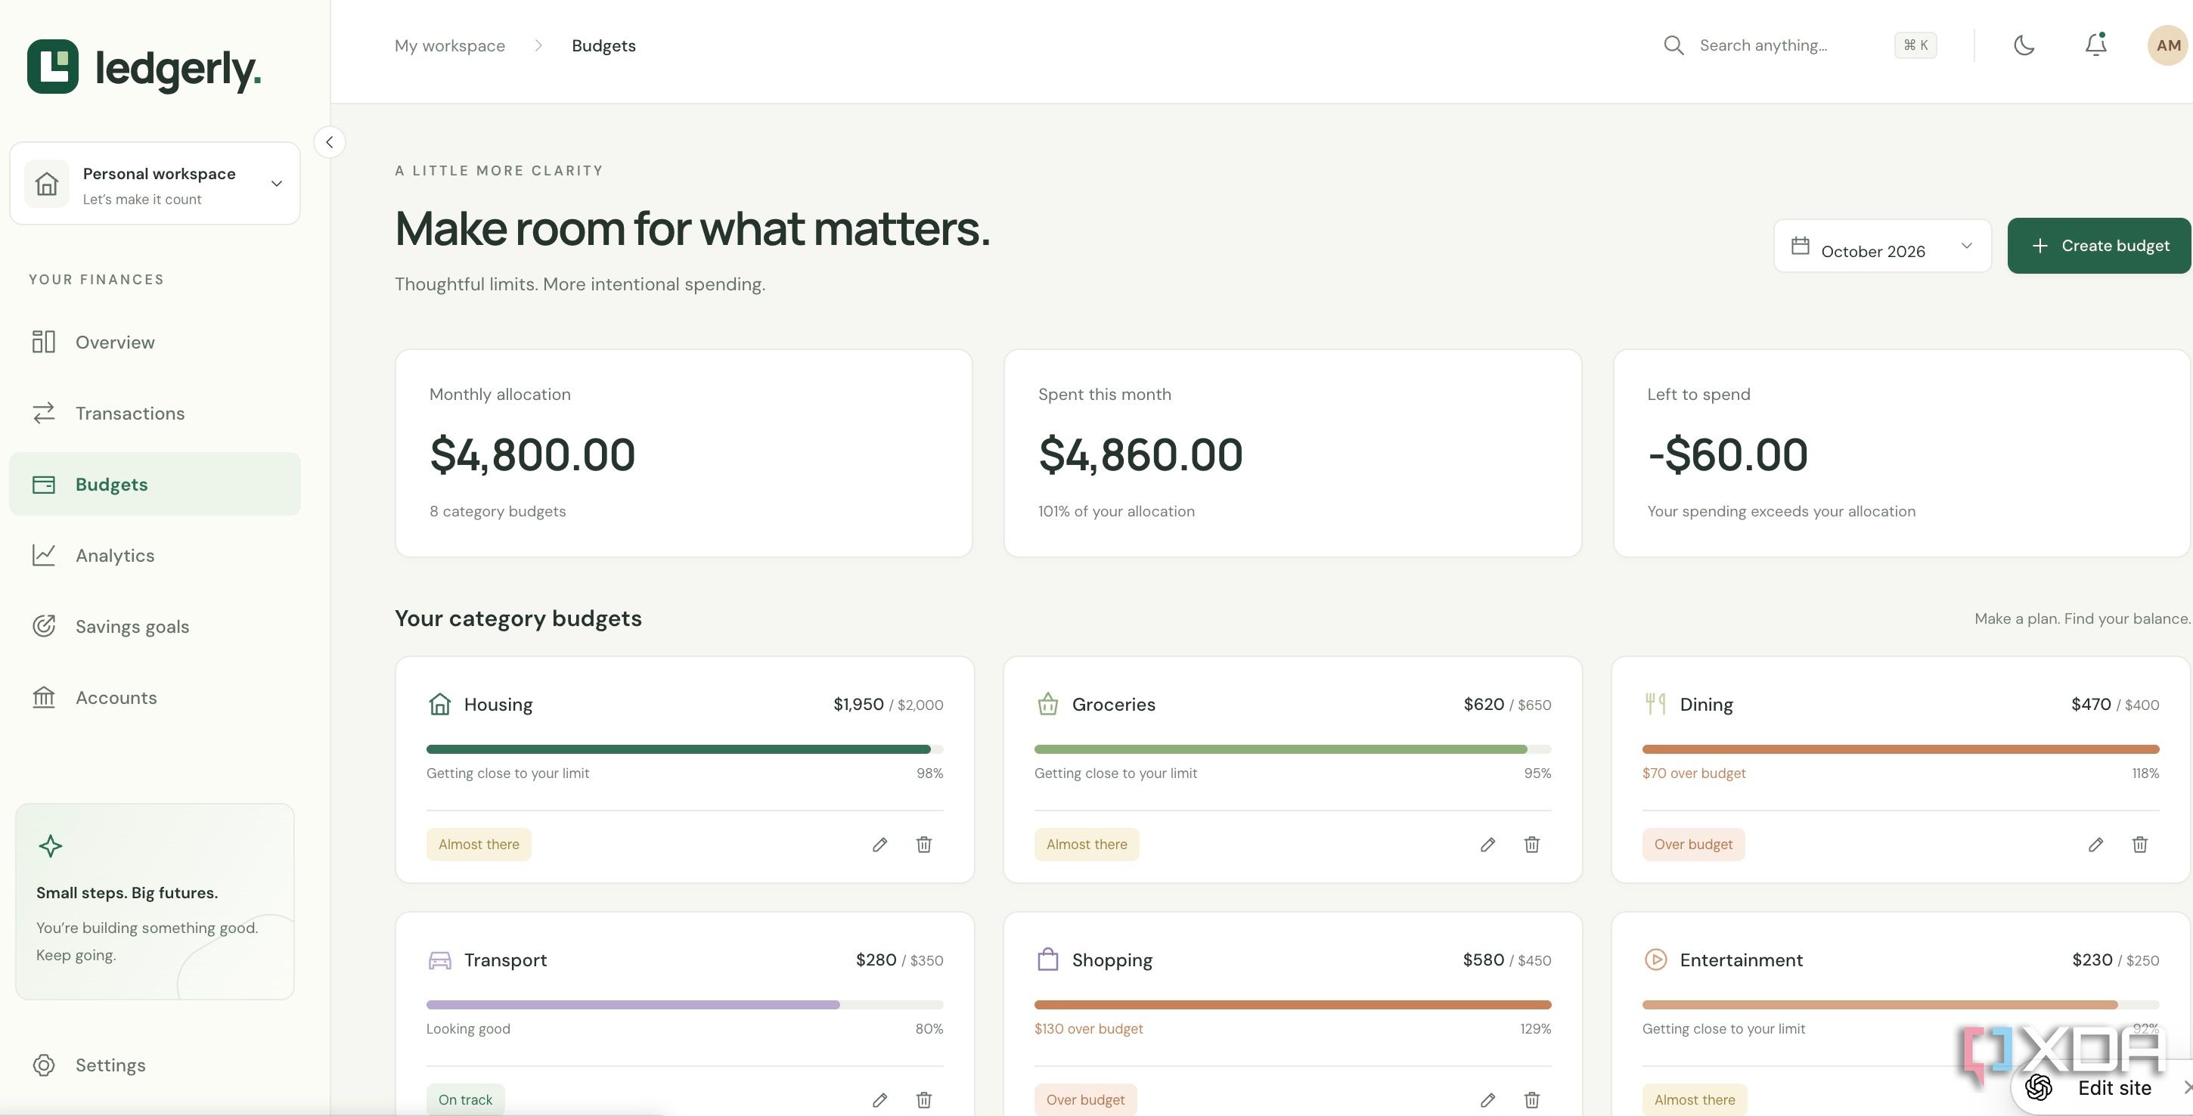Click the $130 over budget Shopping text

pyautogui.click(x=1088, y=1029)
